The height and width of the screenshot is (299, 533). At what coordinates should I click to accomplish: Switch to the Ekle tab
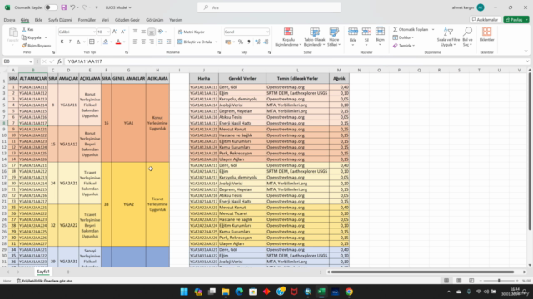pos(38,20)
